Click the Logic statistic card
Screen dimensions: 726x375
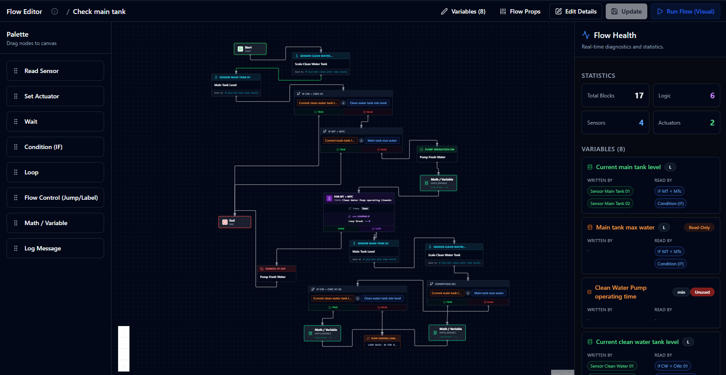coord(686,95)
